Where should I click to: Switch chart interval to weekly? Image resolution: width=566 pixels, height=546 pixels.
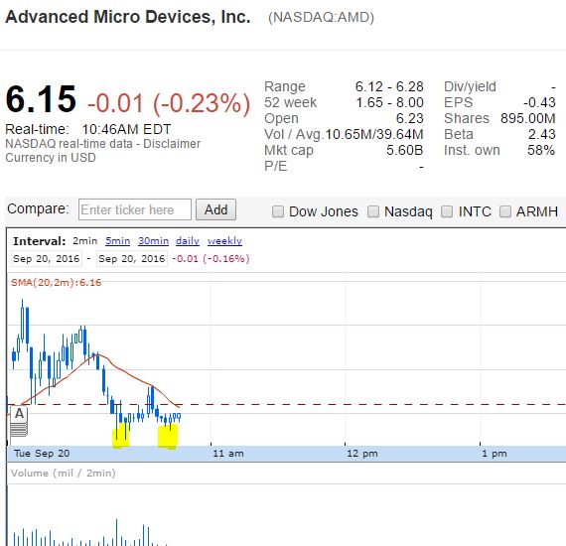[x=224, y=240]
